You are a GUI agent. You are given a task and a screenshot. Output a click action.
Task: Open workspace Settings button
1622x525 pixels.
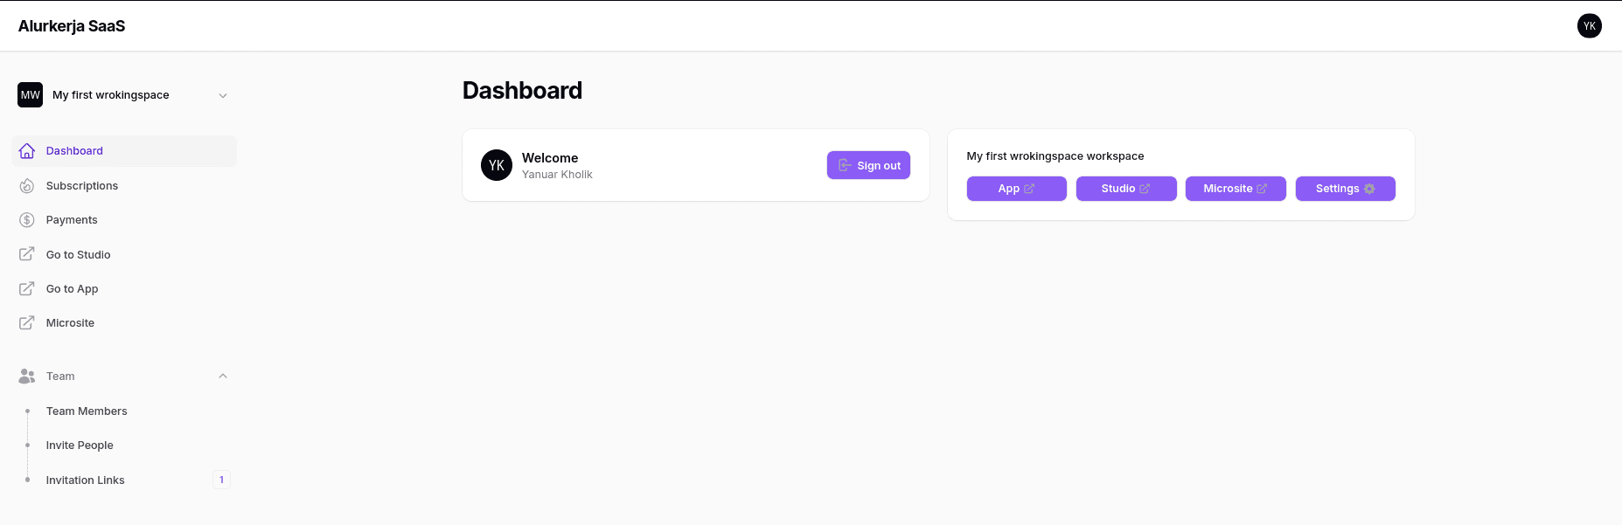click(x=1345, y=189)
